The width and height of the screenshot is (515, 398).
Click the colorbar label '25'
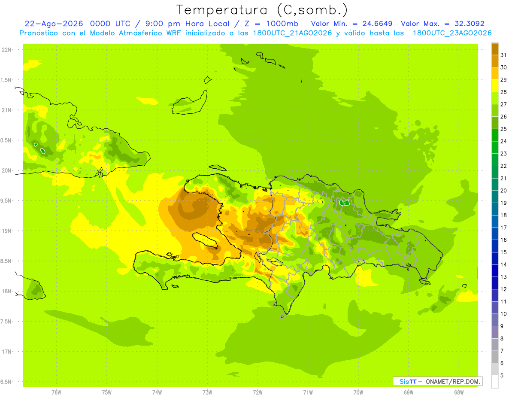pyautogui.click(x=503, y=129)
